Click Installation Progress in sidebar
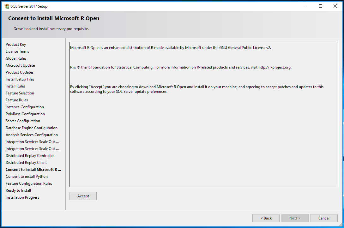The height and width of the screenshot is (228, 344). click(x=22, y=197)
